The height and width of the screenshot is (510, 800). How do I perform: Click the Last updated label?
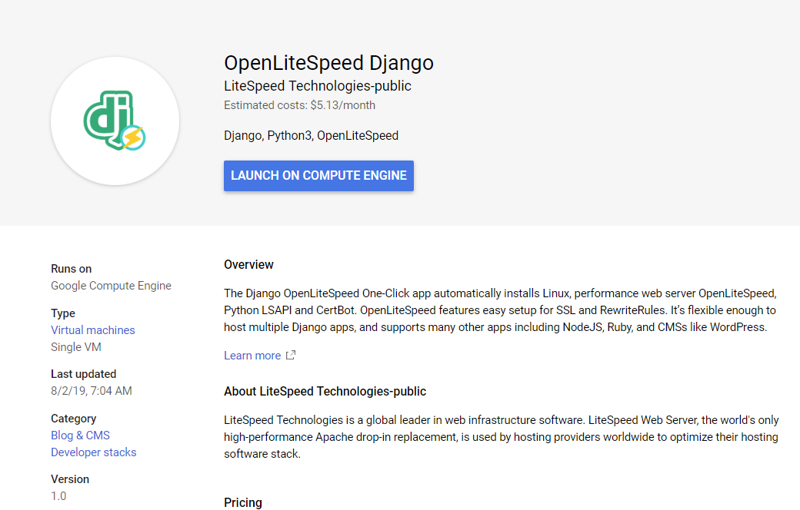pyautogui.click(x=84, y=374)
